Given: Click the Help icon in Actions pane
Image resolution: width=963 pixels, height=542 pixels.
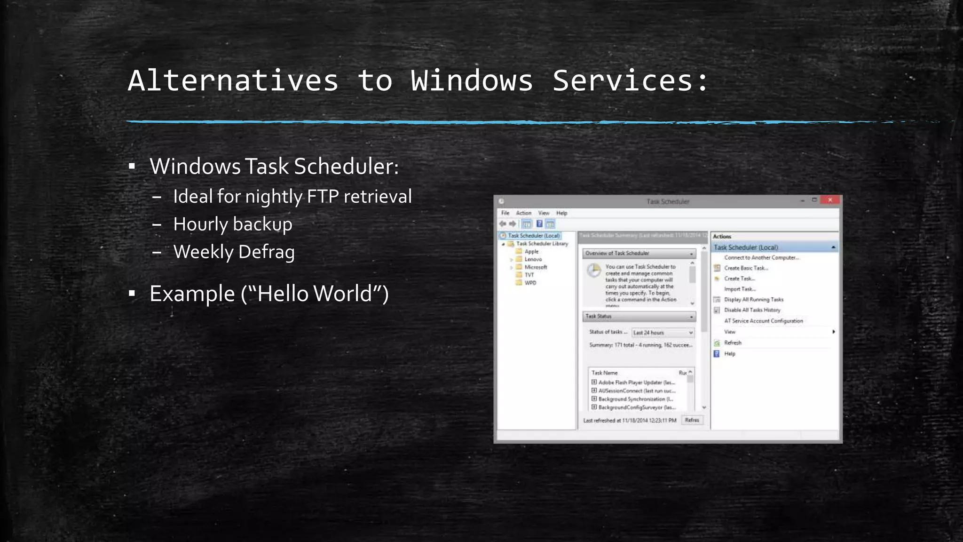Looking at the screenshot, I should pyautogui.click(x=717, y=354).
